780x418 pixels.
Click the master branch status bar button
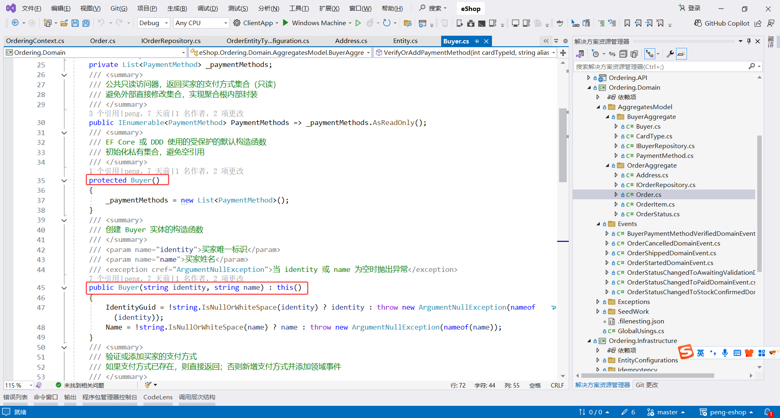coord(666,412)
